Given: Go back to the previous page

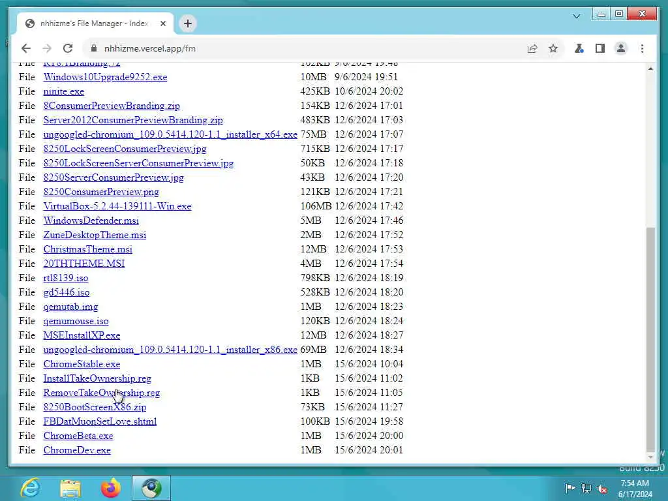Looking at the screenshot, I should click(x=26, y=48).
